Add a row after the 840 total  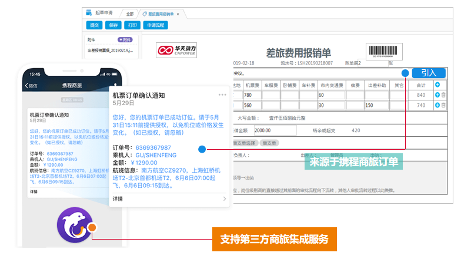(437, 95)
